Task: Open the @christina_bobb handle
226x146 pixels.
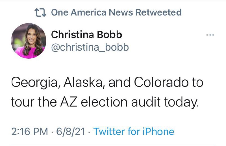Action: point(90,47)
